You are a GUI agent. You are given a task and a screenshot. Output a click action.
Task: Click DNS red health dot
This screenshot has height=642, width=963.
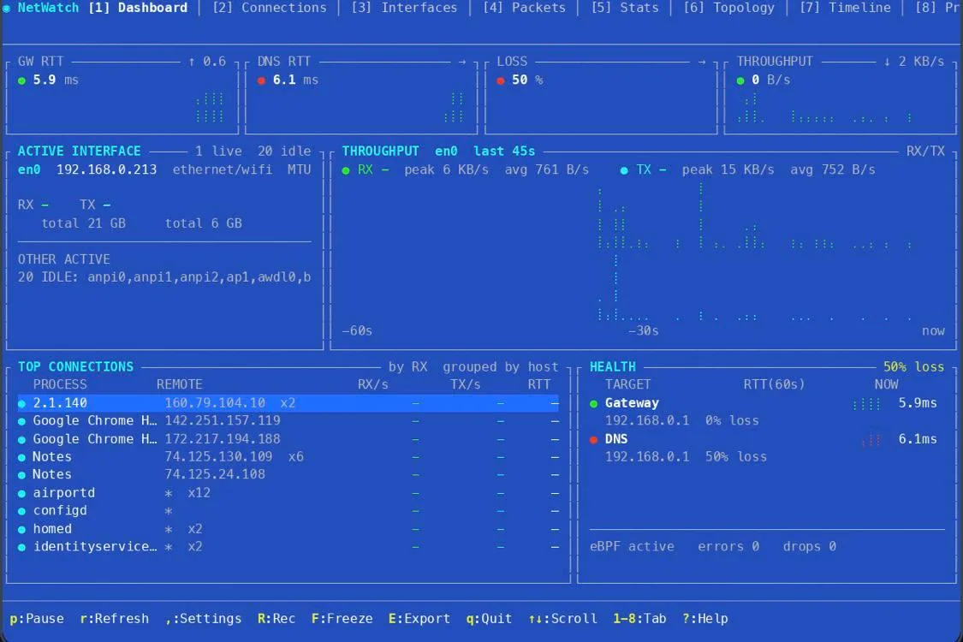[594, 440]
